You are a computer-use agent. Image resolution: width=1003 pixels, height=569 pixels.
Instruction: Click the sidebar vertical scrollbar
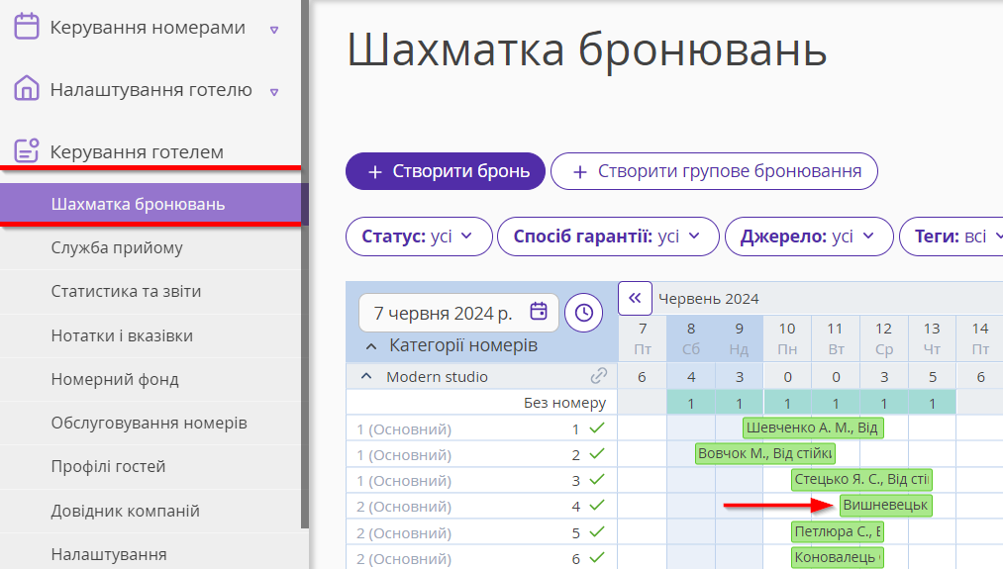click(305, 264)
